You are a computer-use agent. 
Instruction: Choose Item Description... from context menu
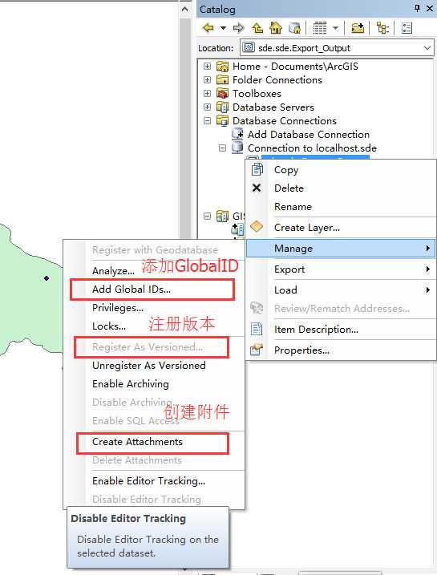[341, 330]
